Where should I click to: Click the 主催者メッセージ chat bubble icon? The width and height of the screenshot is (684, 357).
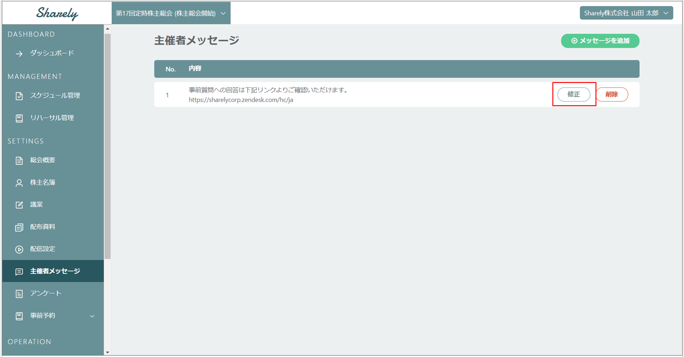[x=19, y=272]
